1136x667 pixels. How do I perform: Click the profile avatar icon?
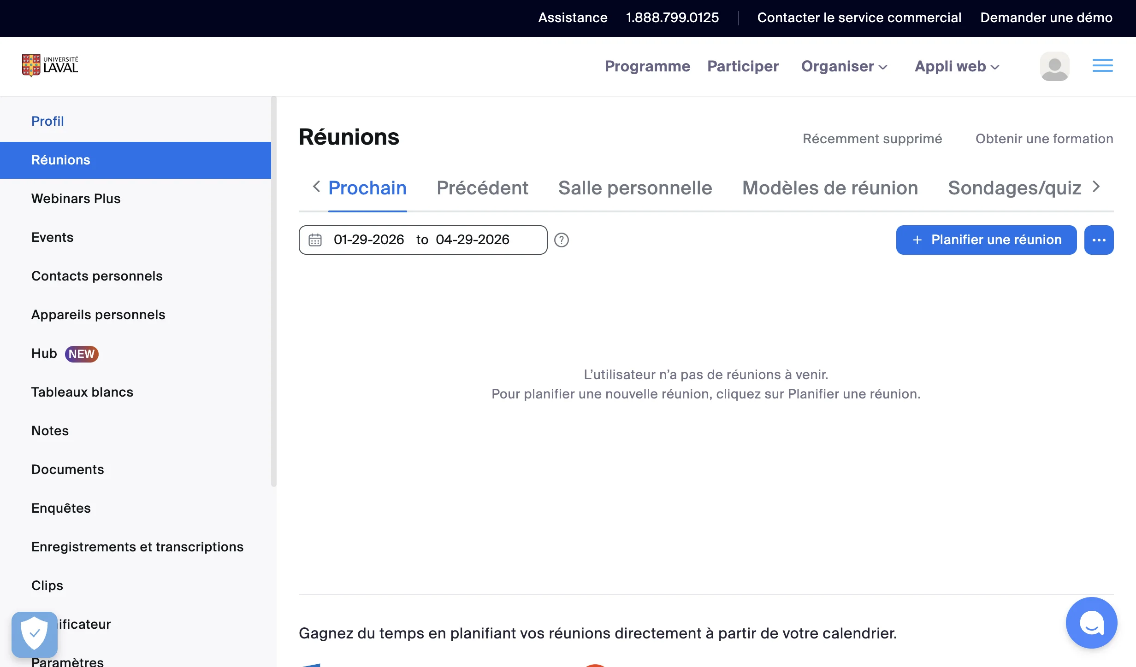pyautogui.click(x=1055, y=66)
